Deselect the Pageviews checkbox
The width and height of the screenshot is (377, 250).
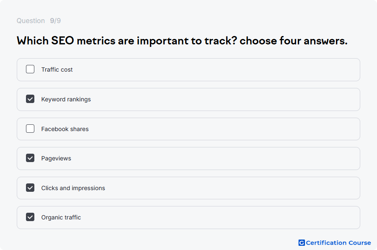[x=30, y=158]
